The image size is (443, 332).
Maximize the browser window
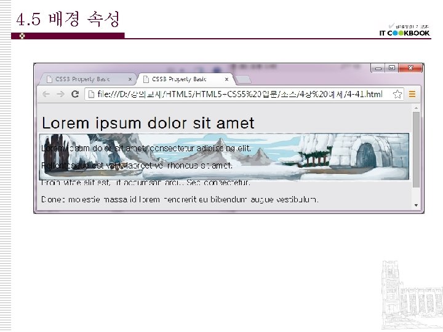point(391,68)
